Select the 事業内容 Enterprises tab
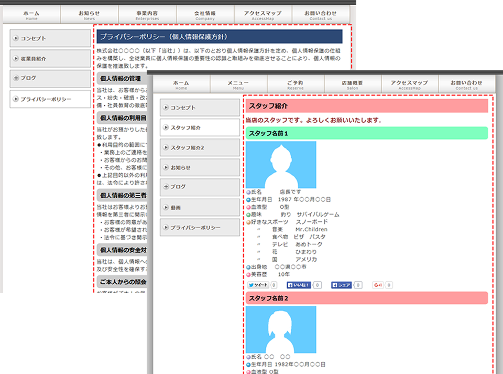This screenshot has height=374, width=503. point(147,15)
